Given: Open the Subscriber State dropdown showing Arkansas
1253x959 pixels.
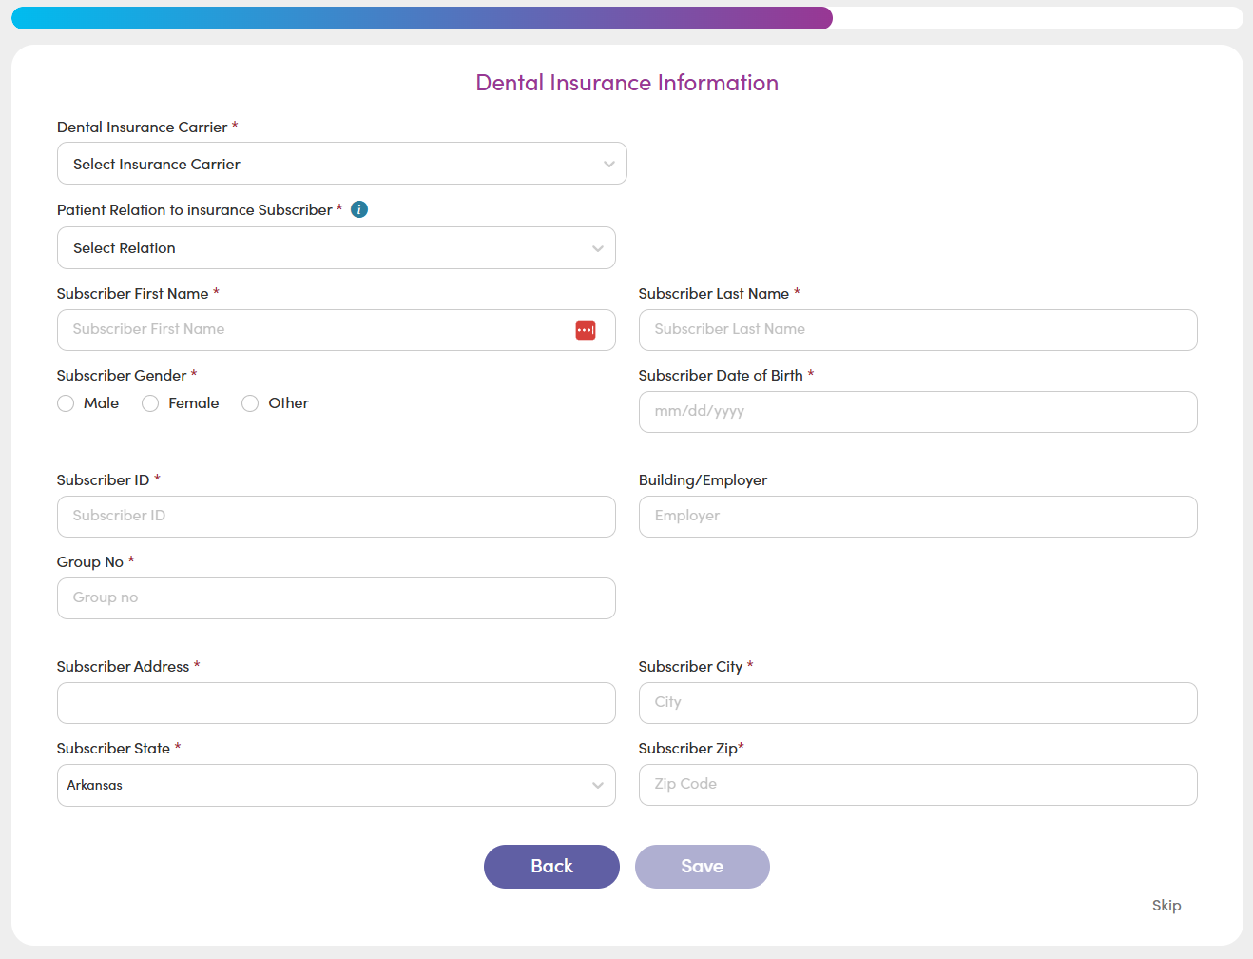Looking at the screenshot, I should (337, 786).
